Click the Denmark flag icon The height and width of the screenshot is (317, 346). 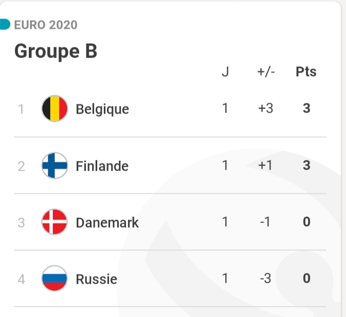click(54, 222)
